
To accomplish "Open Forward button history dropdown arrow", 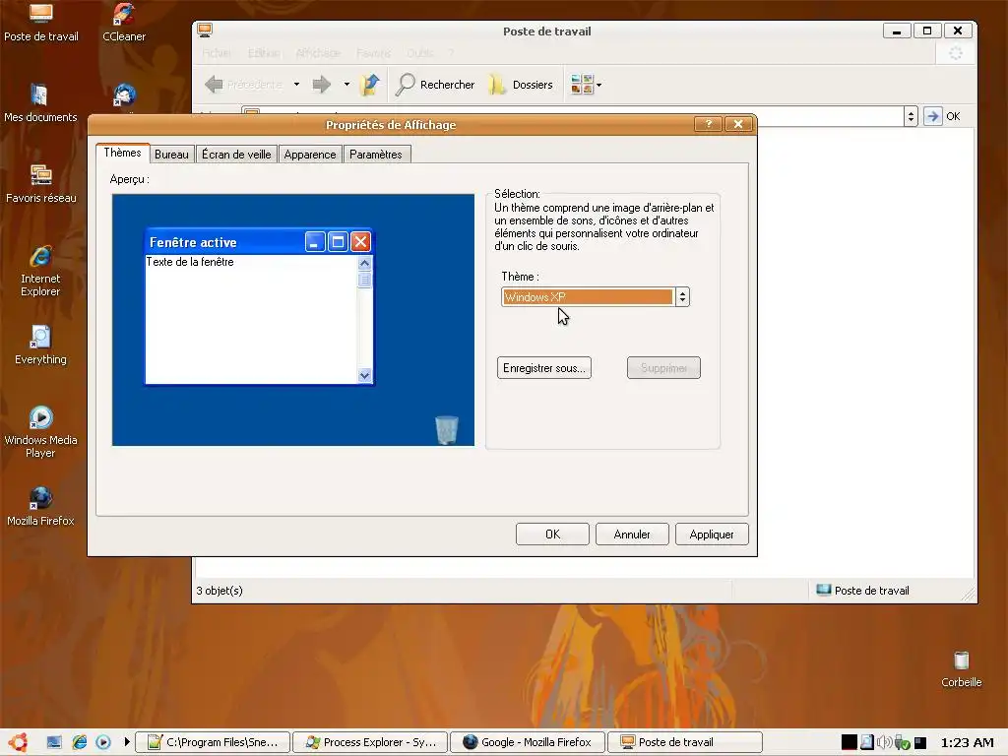I will (346, 85).
